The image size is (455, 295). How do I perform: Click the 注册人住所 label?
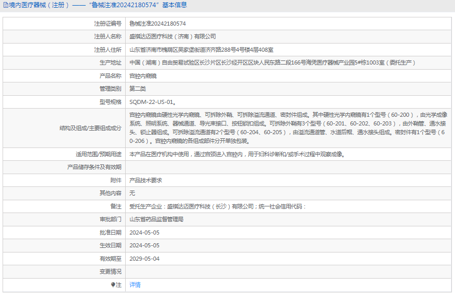[x=108, y=50]
